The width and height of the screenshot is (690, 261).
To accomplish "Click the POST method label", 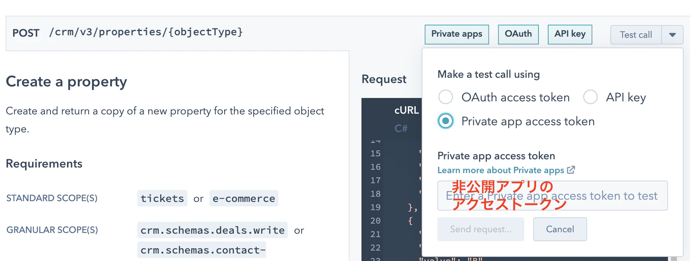I will [26, 33].
